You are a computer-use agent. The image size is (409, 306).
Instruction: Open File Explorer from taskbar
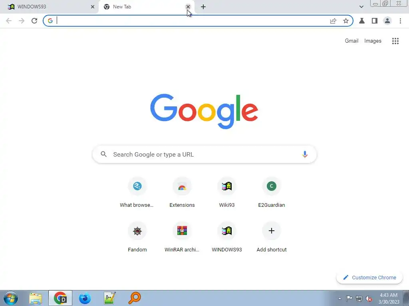[36, 298]
